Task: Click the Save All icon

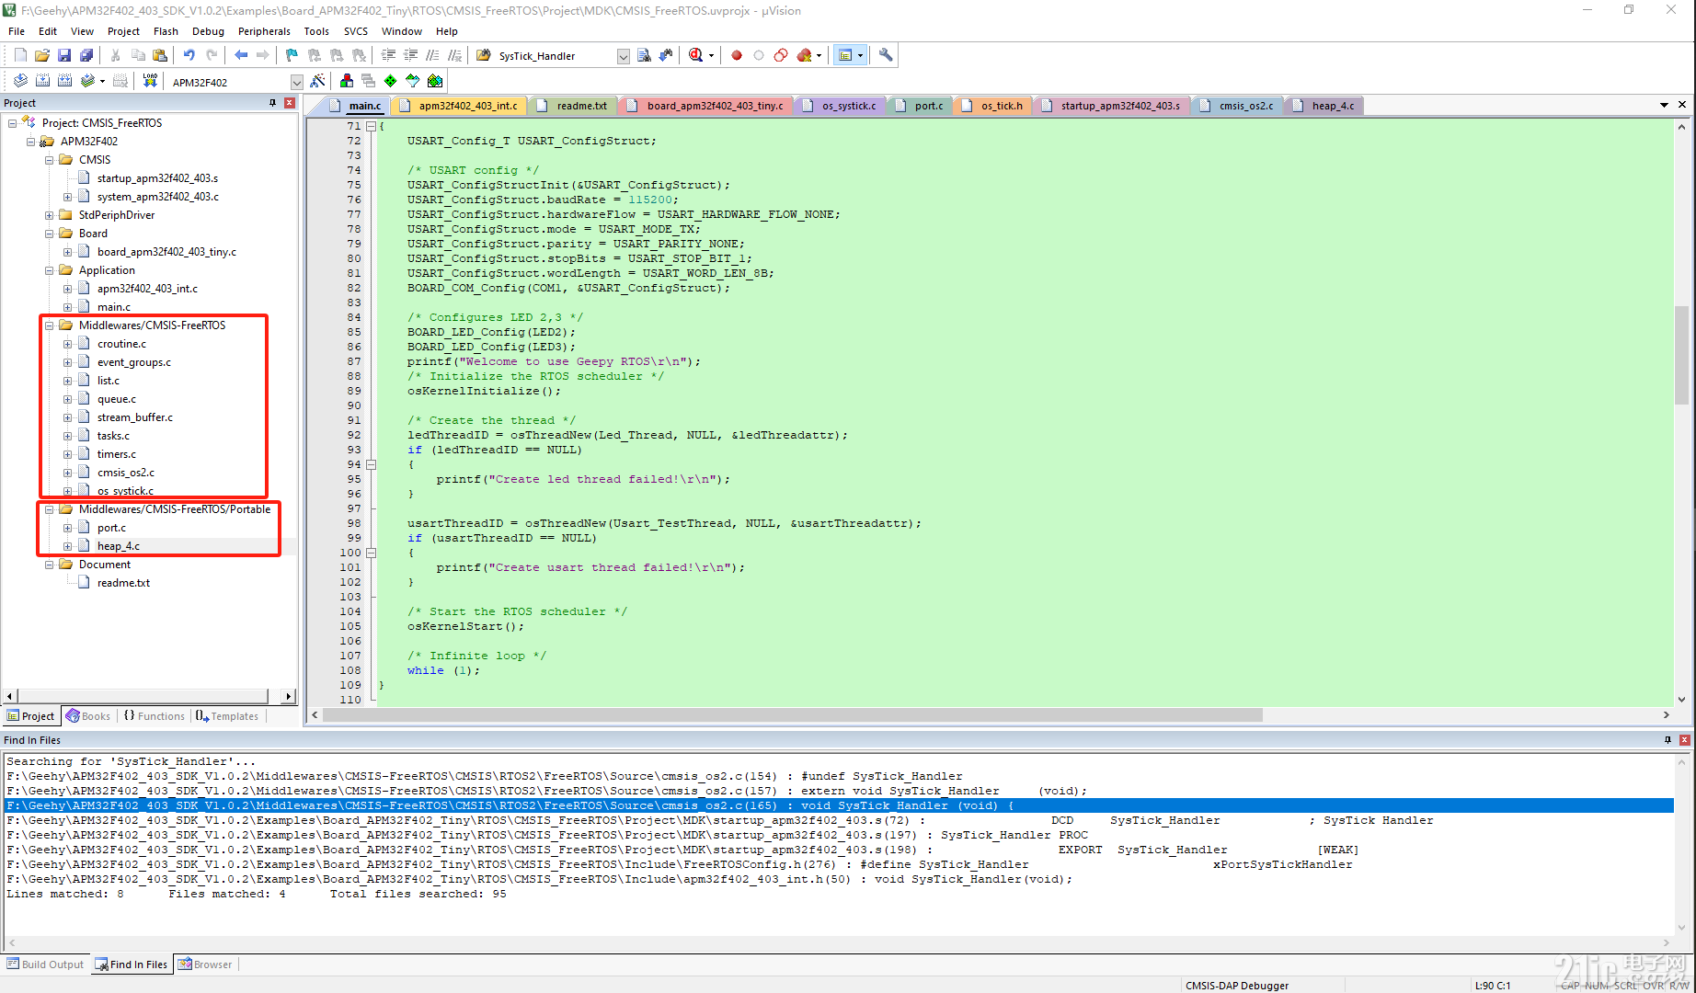Action: (86, 55)
